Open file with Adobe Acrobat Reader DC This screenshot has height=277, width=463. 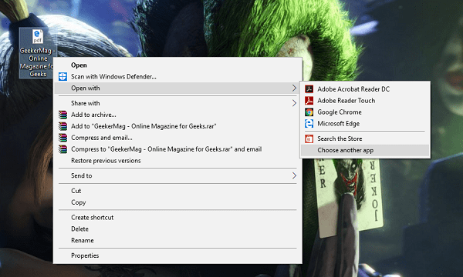365,89
